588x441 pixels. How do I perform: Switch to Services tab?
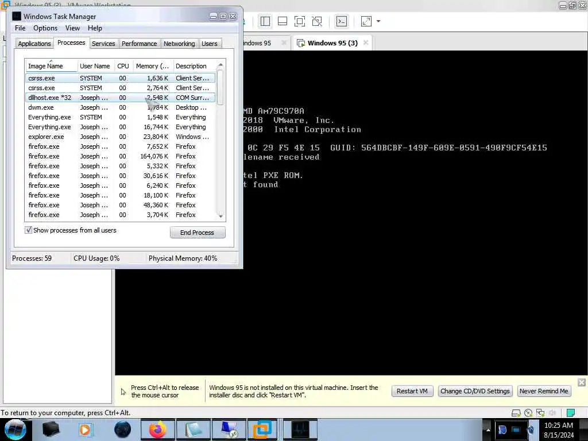click(103, 44)
